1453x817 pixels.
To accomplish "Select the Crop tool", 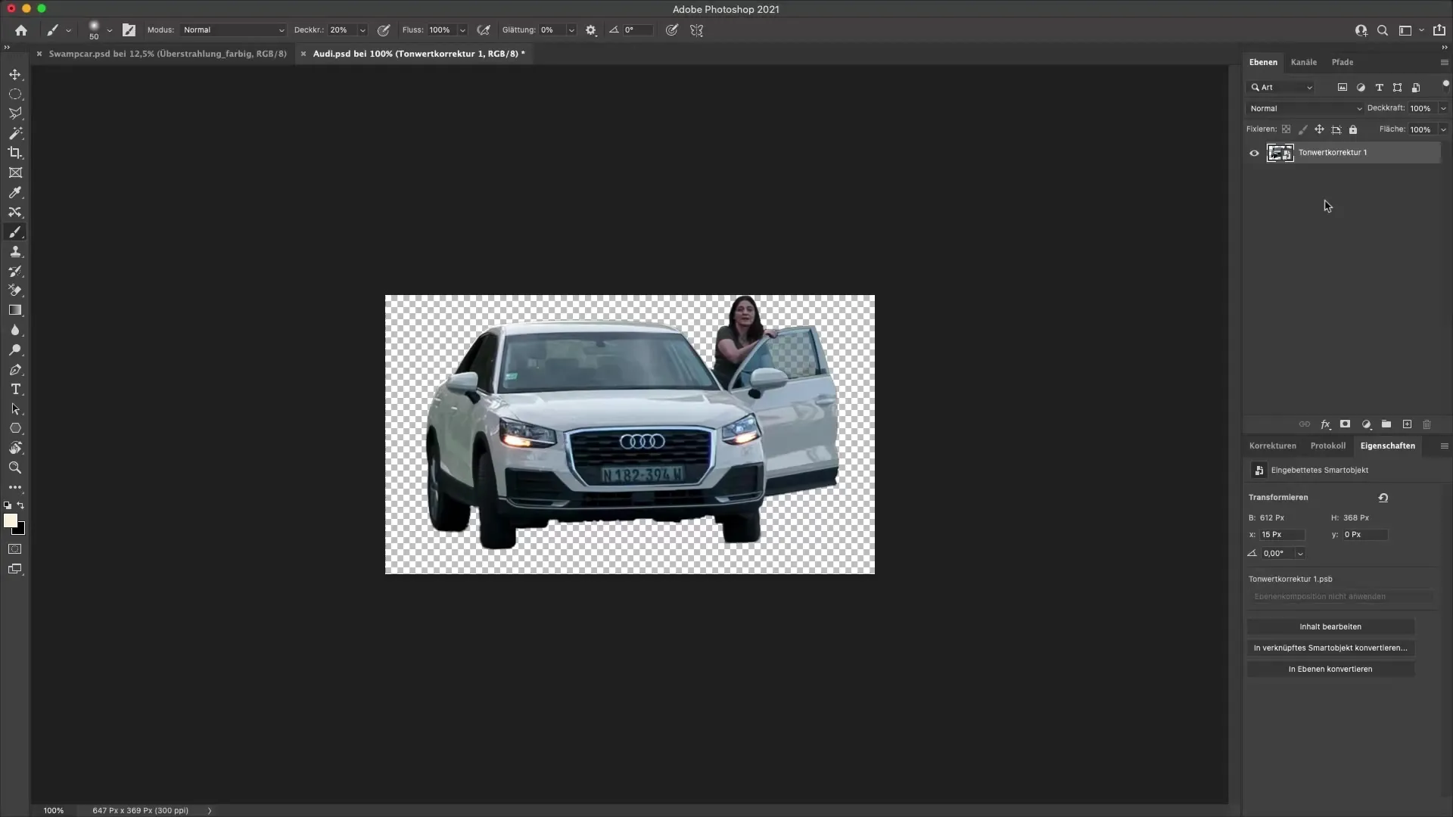I will point(15,153).
